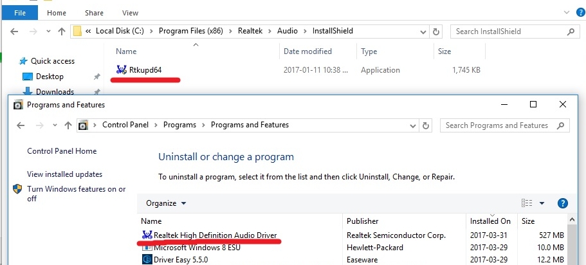
Task: Click the Programs and Features title icon
Action: point(18,105)
